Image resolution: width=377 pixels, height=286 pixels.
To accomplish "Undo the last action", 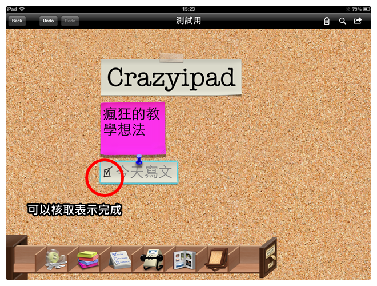I will [x=49, y=21].
